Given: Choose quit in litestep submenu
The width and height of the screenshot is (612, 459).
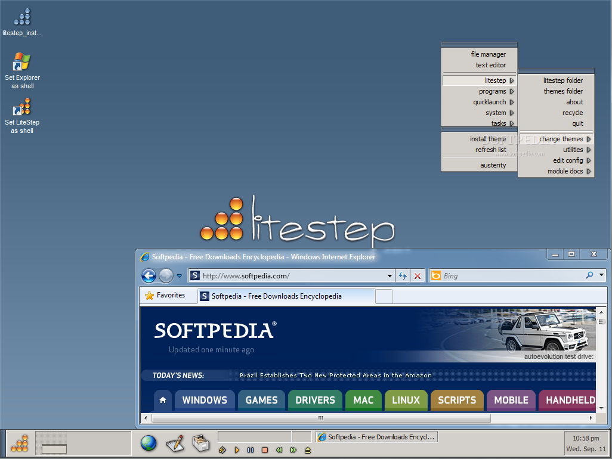Looking at the screenshot, I should tap(556, 123).
